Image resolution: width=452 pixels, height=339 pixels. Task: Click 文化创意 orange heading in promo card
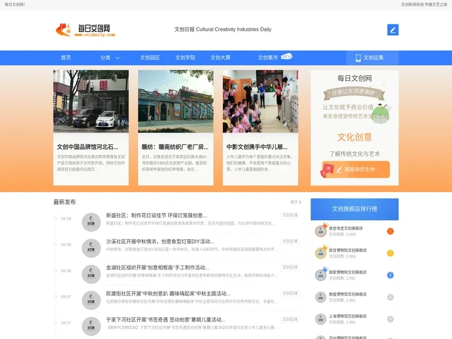pyautogui.click(x=355, y=137)
